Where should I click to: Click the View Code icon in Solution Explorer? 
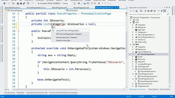pos(159,11)
